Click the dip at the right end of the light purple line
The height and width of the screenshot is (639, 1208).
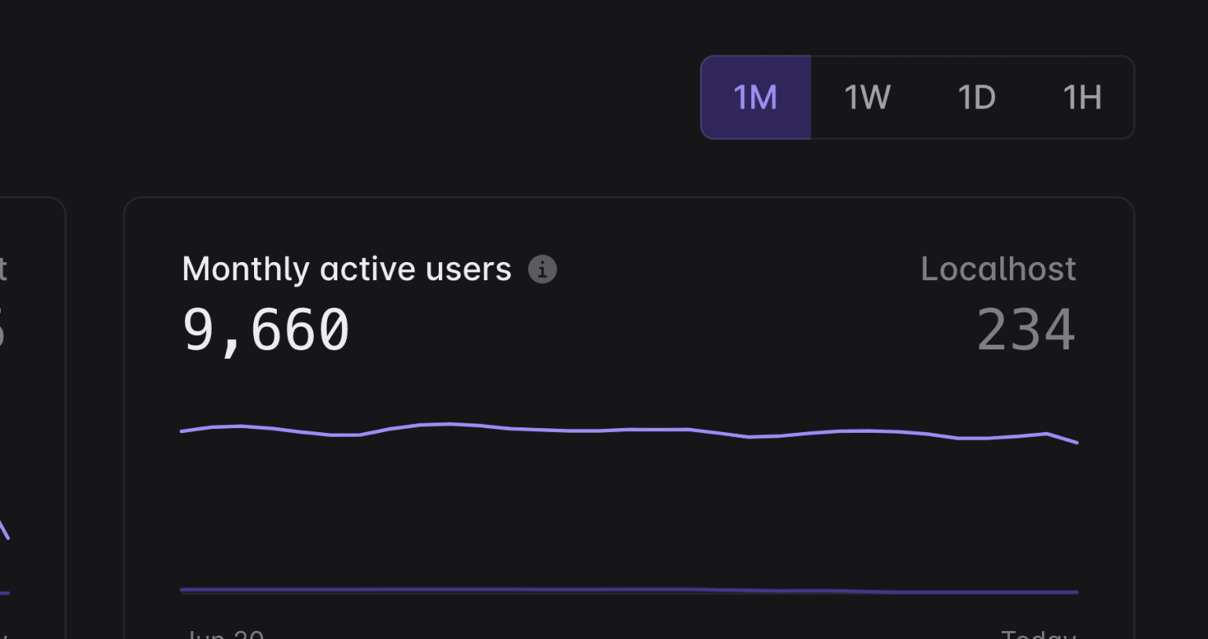pos(1063,438)
